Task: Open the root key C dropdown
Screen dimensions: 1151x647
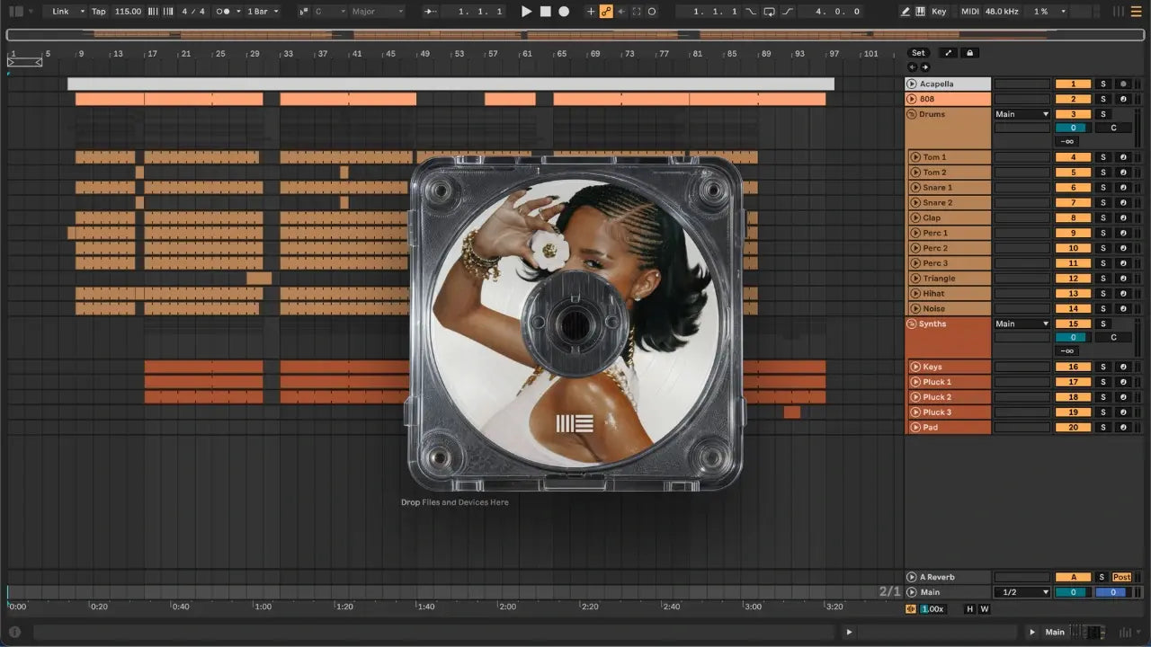Action: click(329, 12)
